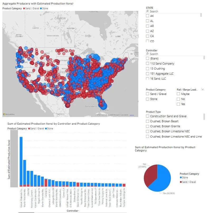Viewport: 220px width, 213px height.
Task: Click the blue Stone dot in bar chart legend
Action: [x=46, y=129]
